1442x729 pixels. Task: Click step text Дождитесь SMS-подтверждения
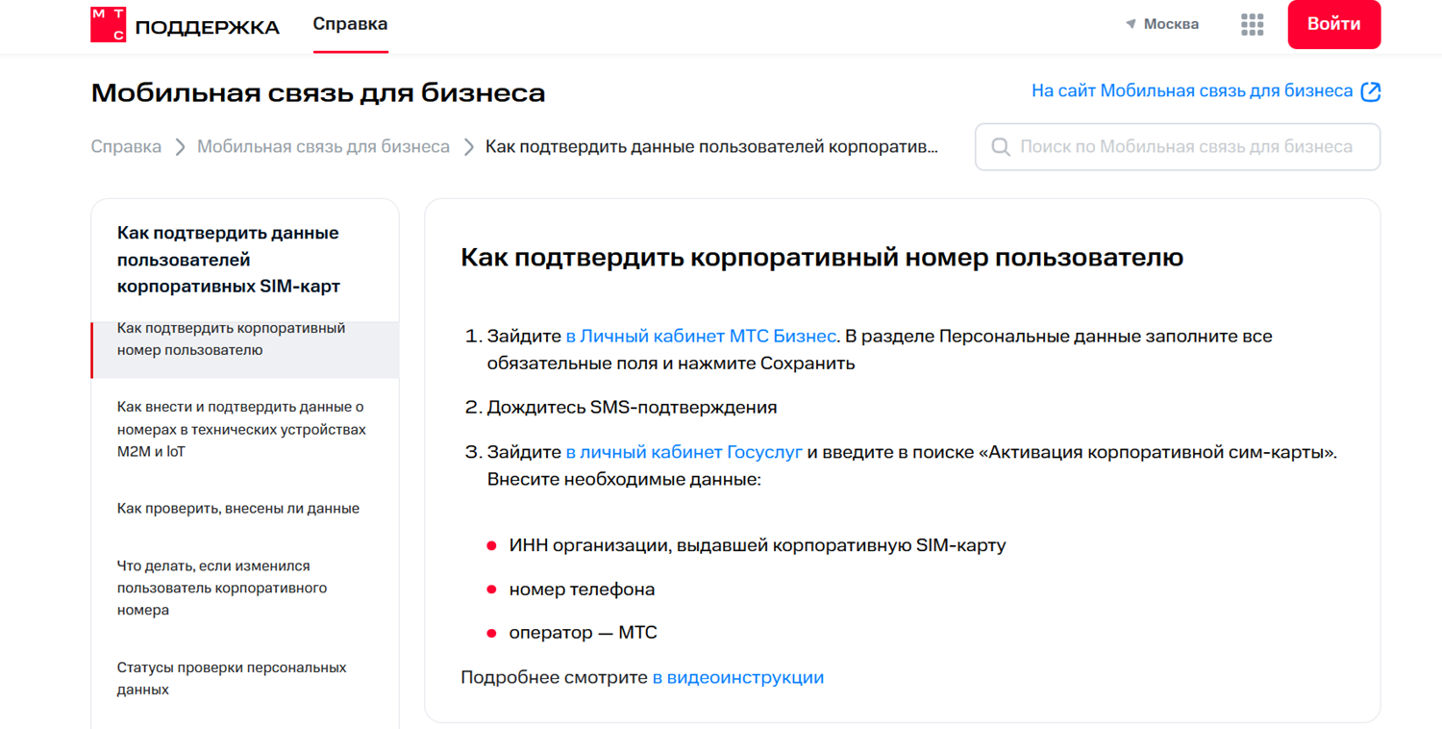tap(632, 407)
